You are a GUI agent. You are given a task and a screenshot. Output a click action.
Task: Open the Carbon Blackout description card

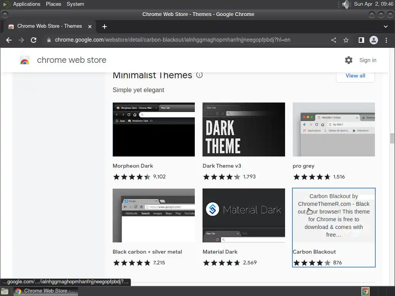(x=334, y=215)
